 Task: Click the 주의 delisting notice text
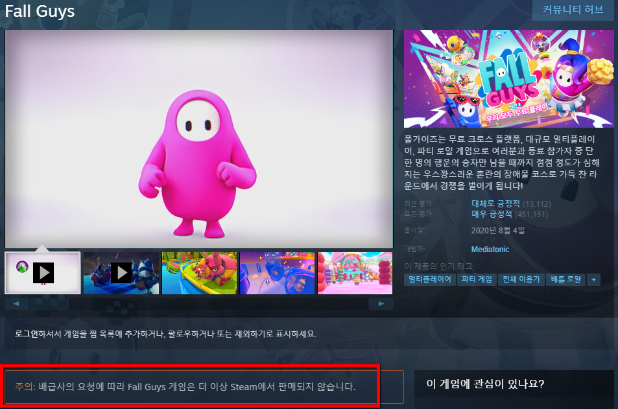coord(185,386)
